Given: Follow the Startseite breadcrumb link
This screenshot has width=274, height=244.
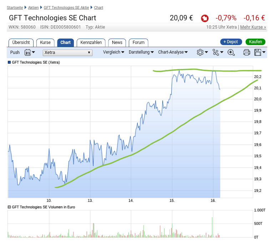Looking at the screenshot, I should (15, 8).
